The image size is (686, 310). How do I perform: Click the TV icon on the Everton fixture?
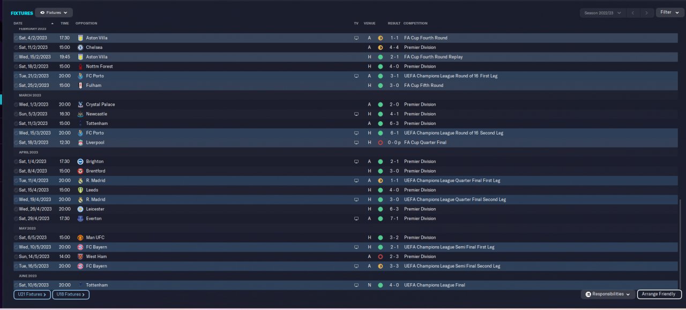[356, 219]
